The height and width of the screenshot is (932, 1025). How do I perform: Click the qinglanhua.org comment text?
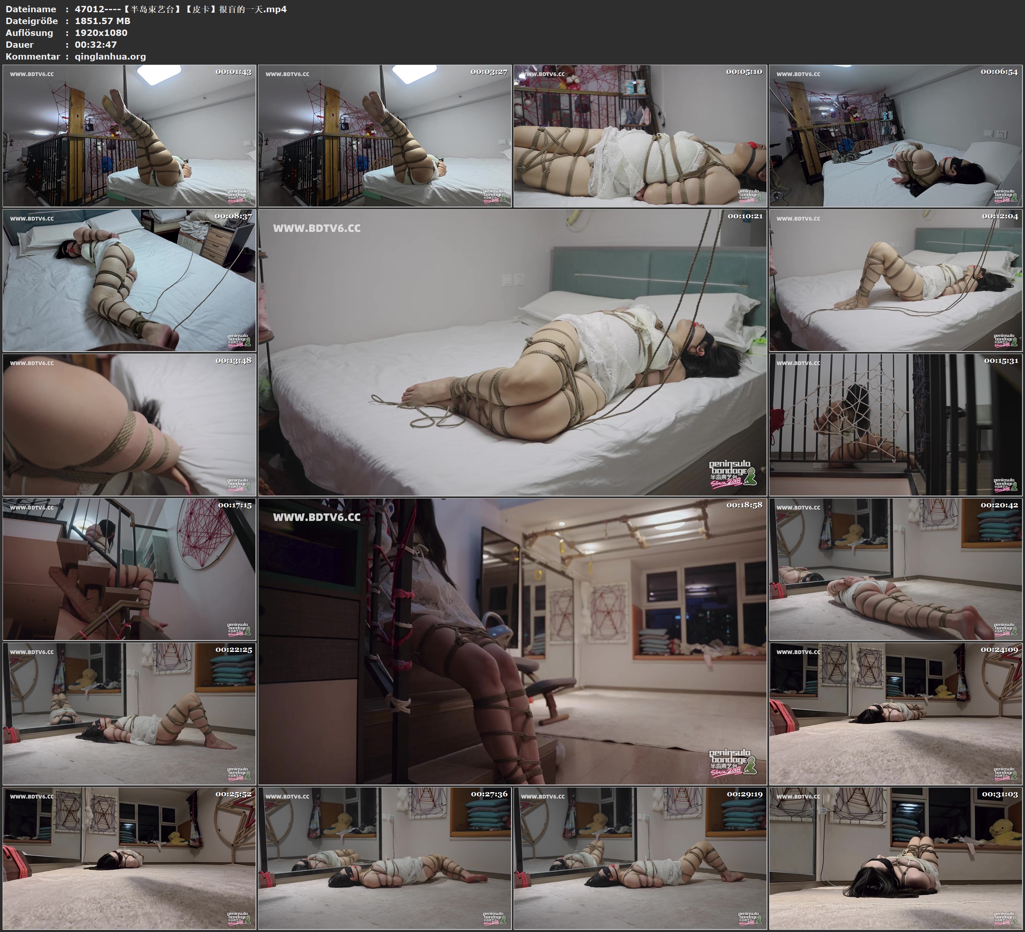[x=110, y=57]
